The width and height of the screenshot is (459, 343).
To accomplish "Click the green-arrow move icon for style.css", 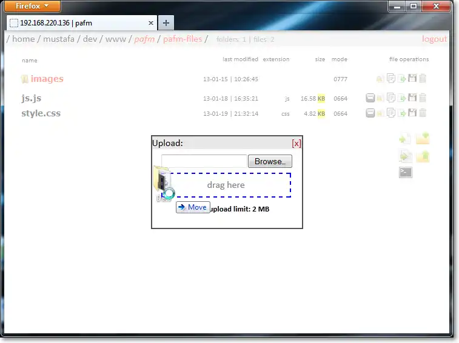I will click(402, 113).
